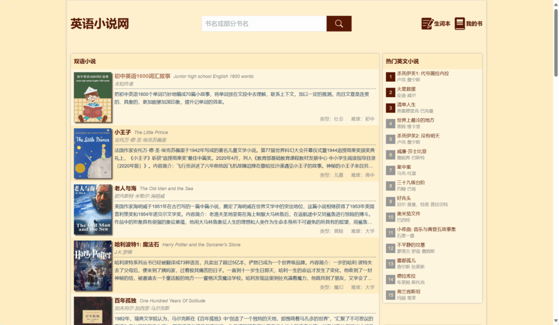Click Junior high school English 1600 words subtitle
559x325 pixels.
(x=213, y=76)
